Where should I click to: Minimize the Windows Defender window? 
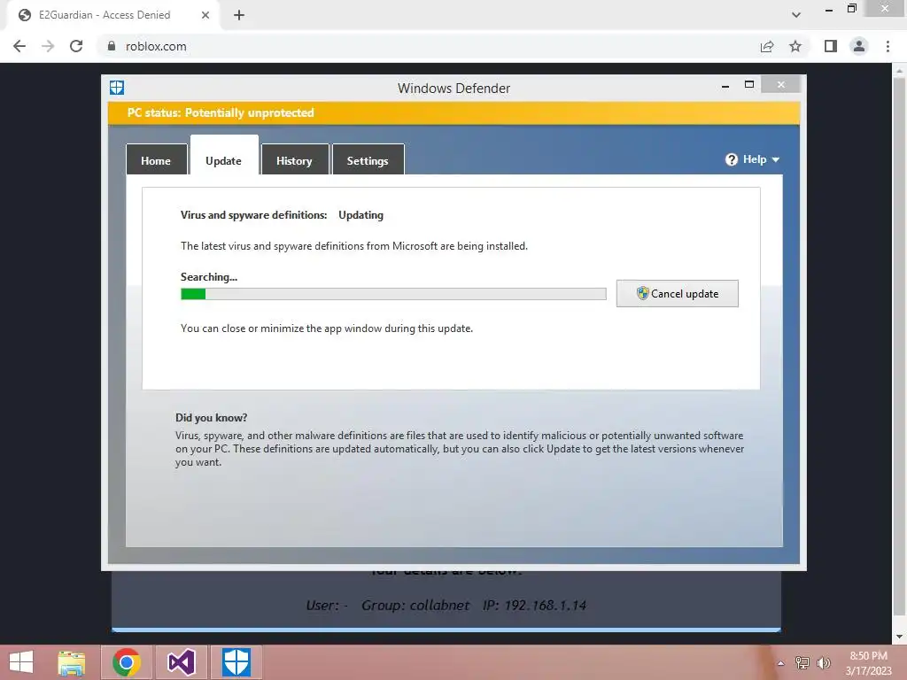click(725, 86)
